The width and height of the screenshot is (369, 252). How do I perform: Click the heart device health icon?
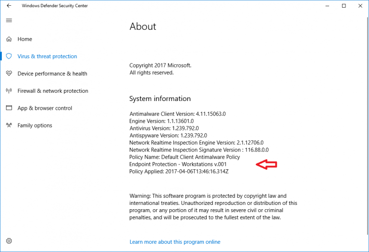(9, 74)
